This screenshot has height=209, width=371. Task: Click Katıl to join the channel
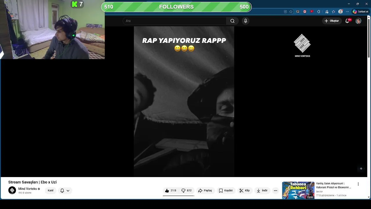click(x=50, y=190)
